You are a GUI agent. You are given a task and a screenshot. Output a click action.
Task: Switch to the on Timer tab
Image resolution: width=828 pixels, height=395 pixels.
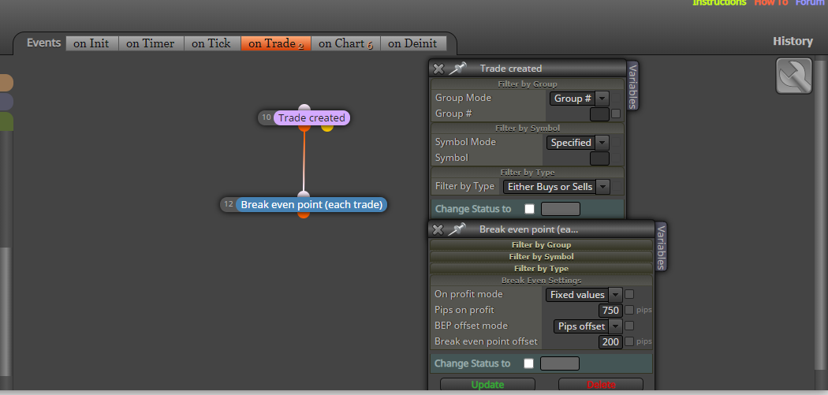(151, 43)
